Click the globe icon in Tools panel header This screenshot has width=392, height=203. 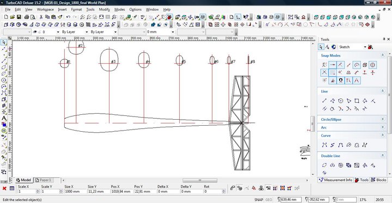[x=334, y=47]
